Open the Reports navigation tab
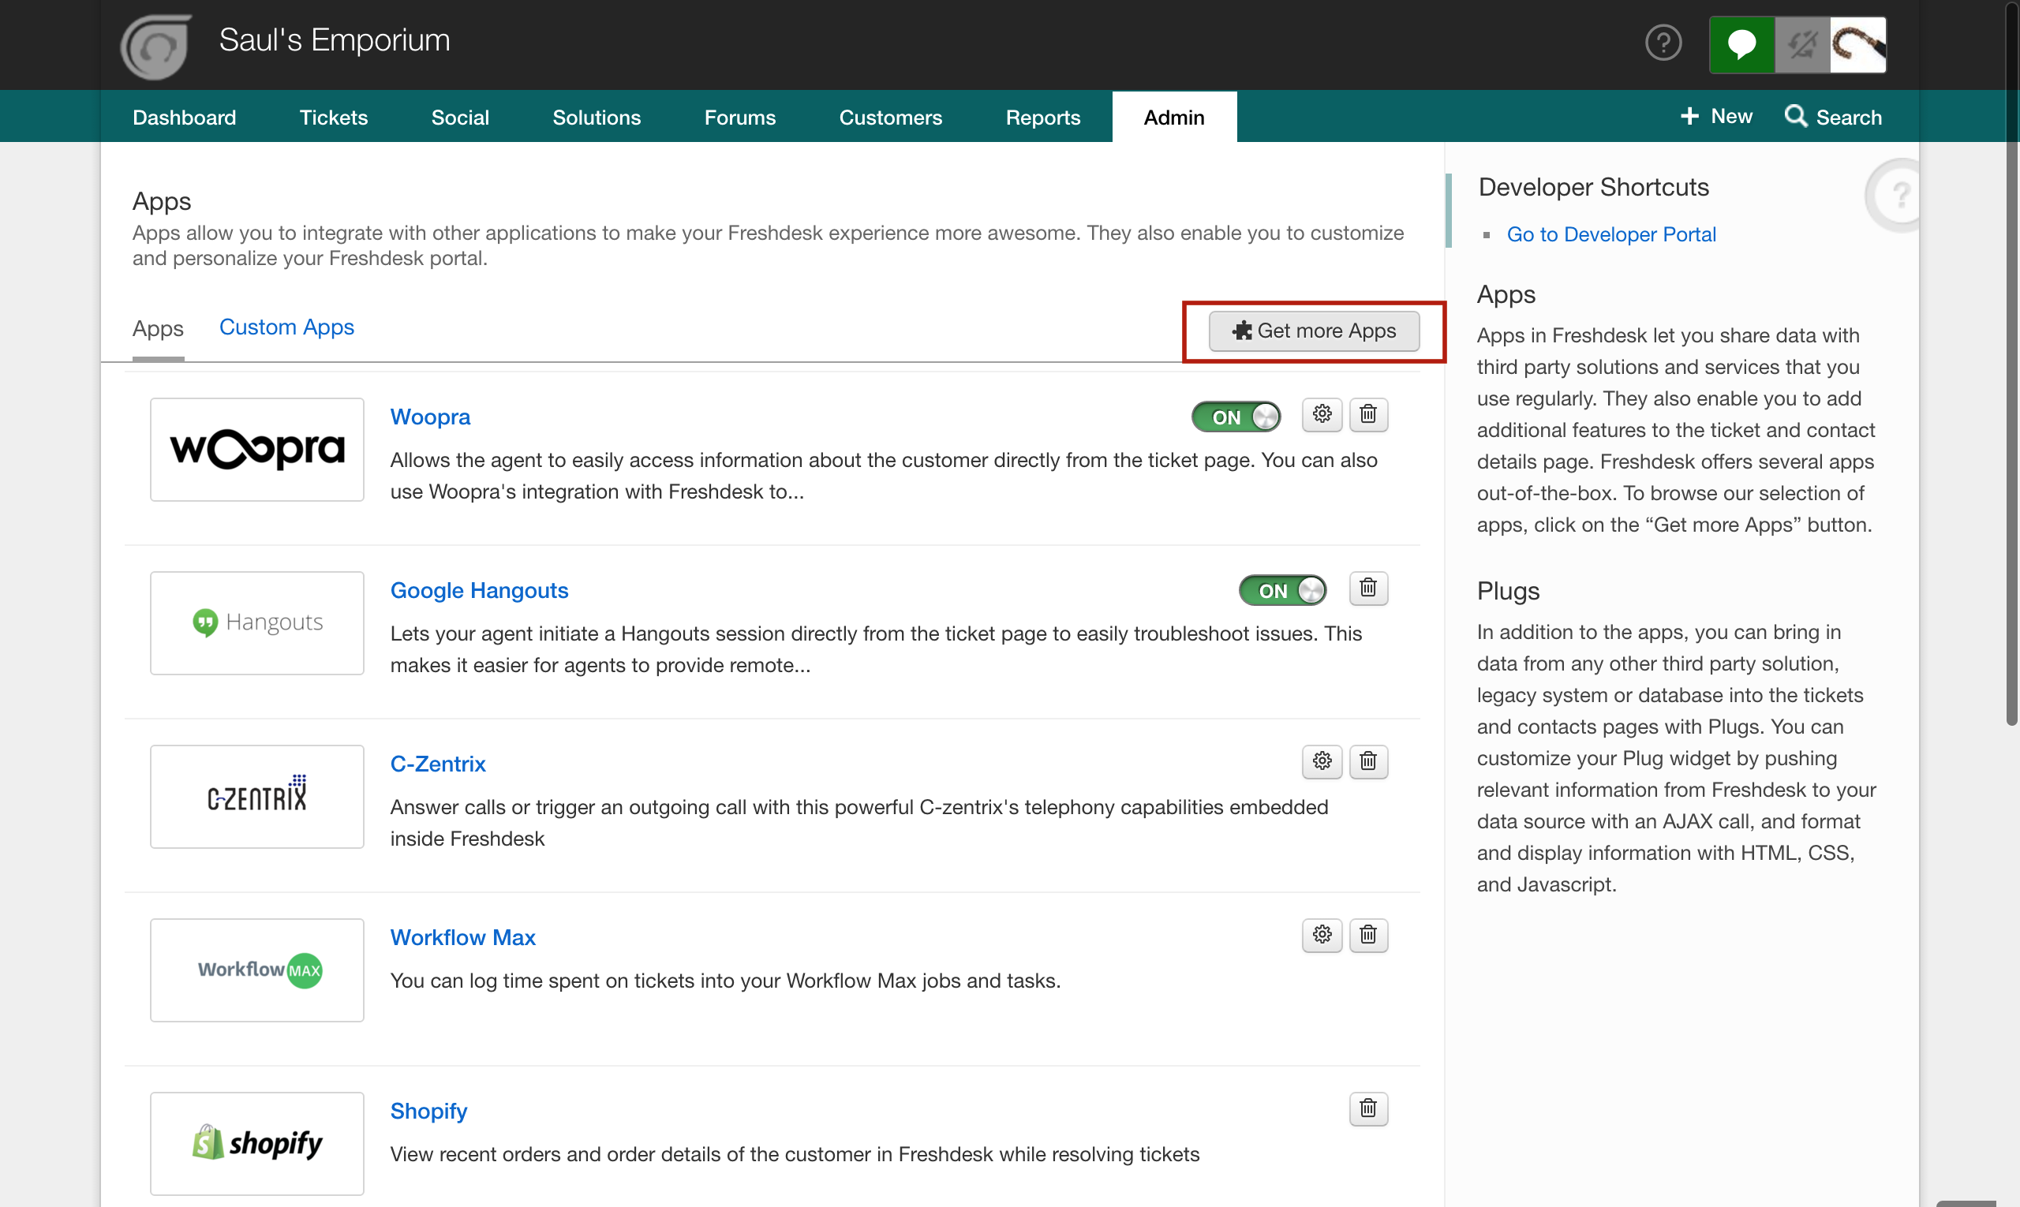This screenshot has height=1207, width=2020. click(x=1042, y=117)
